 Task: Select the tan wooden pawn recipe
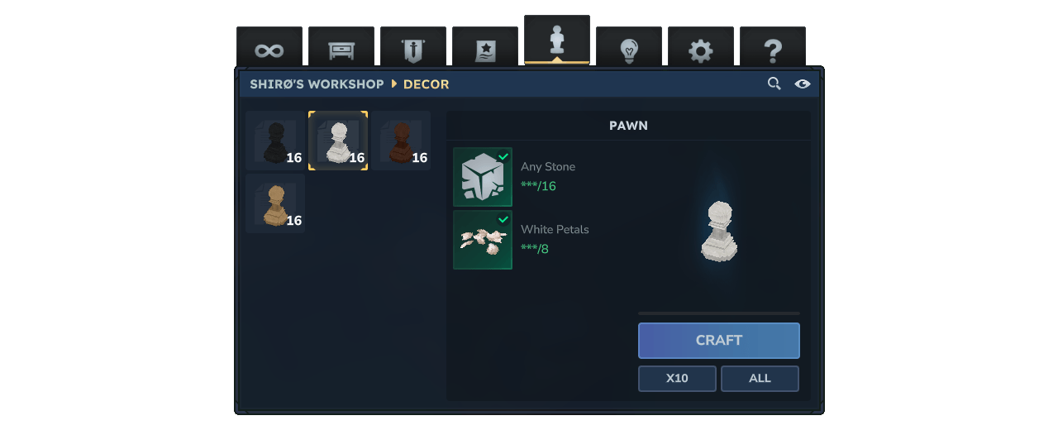point(275,203)
